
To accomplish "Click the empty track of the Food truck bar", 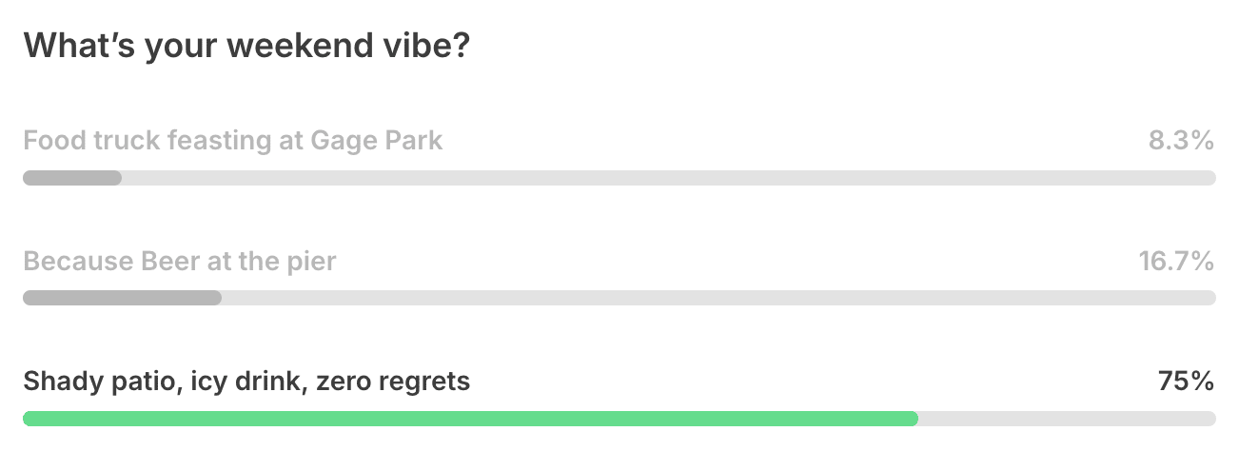I will [x=669, y=177].
